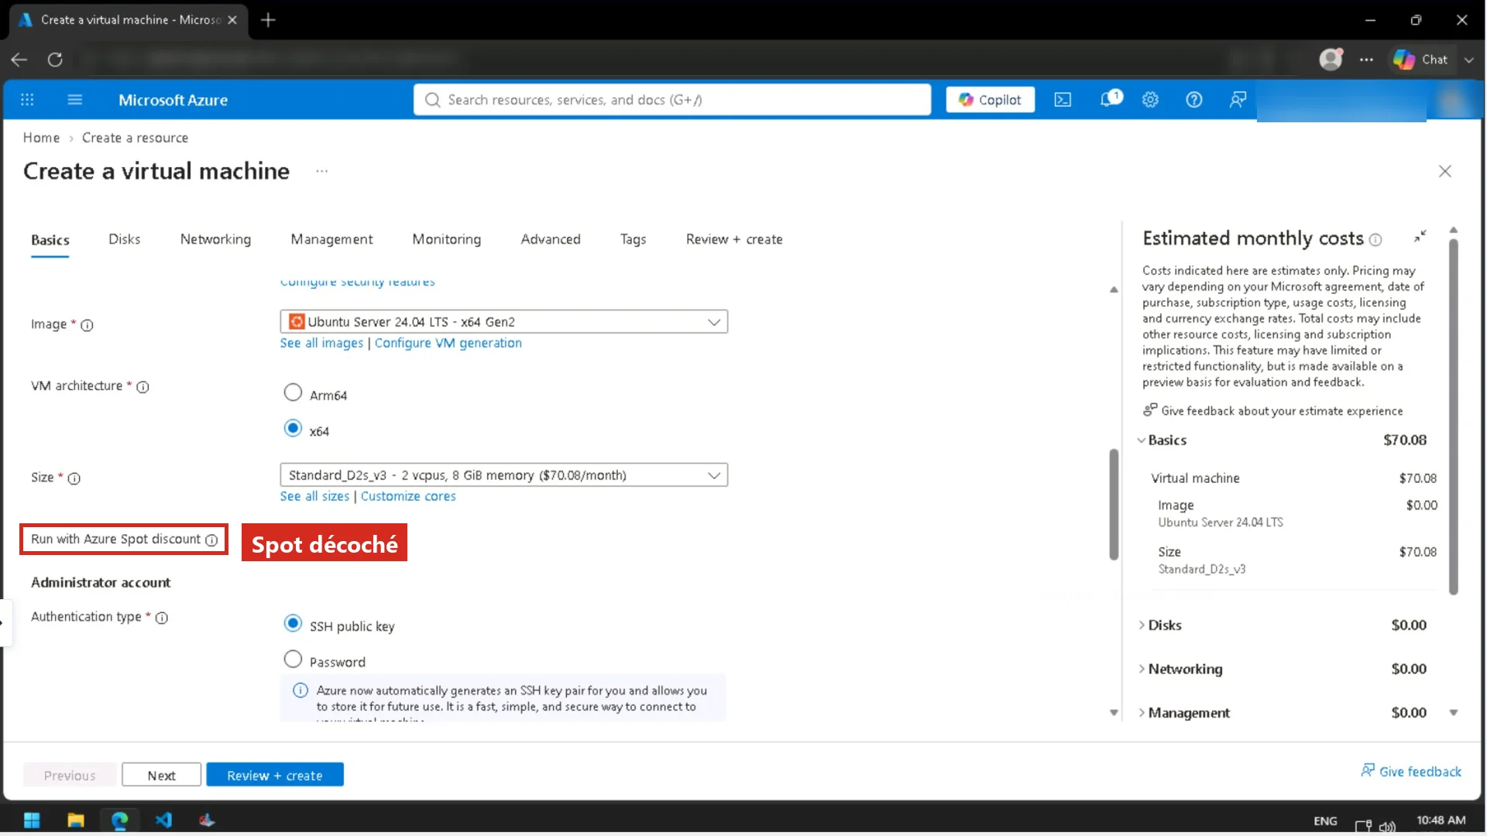Click the Give feedback link in the footer
1487x836 pixels.
pyautogui.click(x=1411, y=772)
